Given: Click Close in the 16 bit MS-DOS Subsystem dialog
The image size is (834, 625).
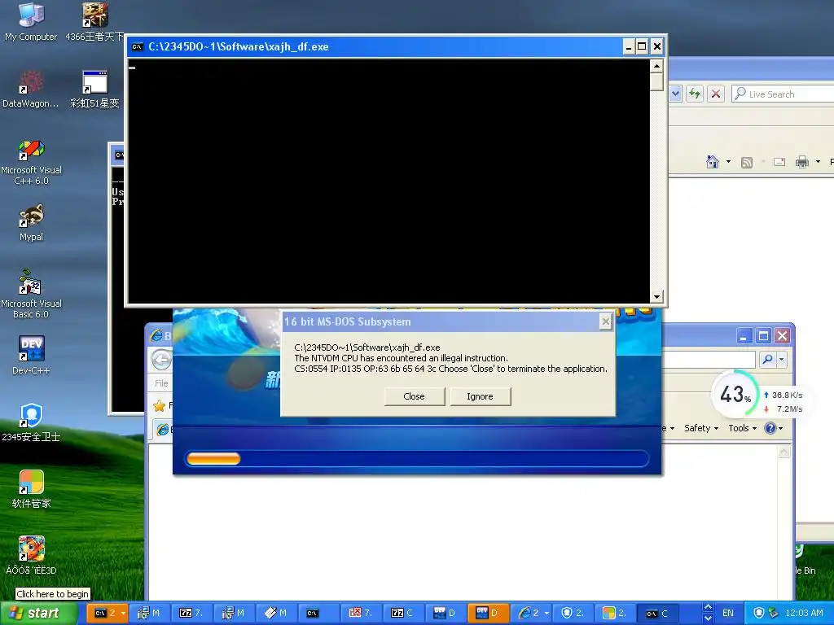Looking at the screenshot, I should click(x=415, y=396).
